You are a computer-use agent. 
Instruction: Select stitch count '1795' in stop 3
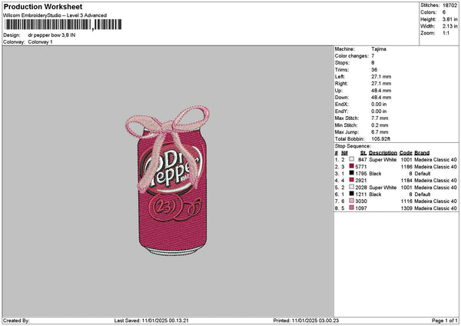[x=361, y=174]
